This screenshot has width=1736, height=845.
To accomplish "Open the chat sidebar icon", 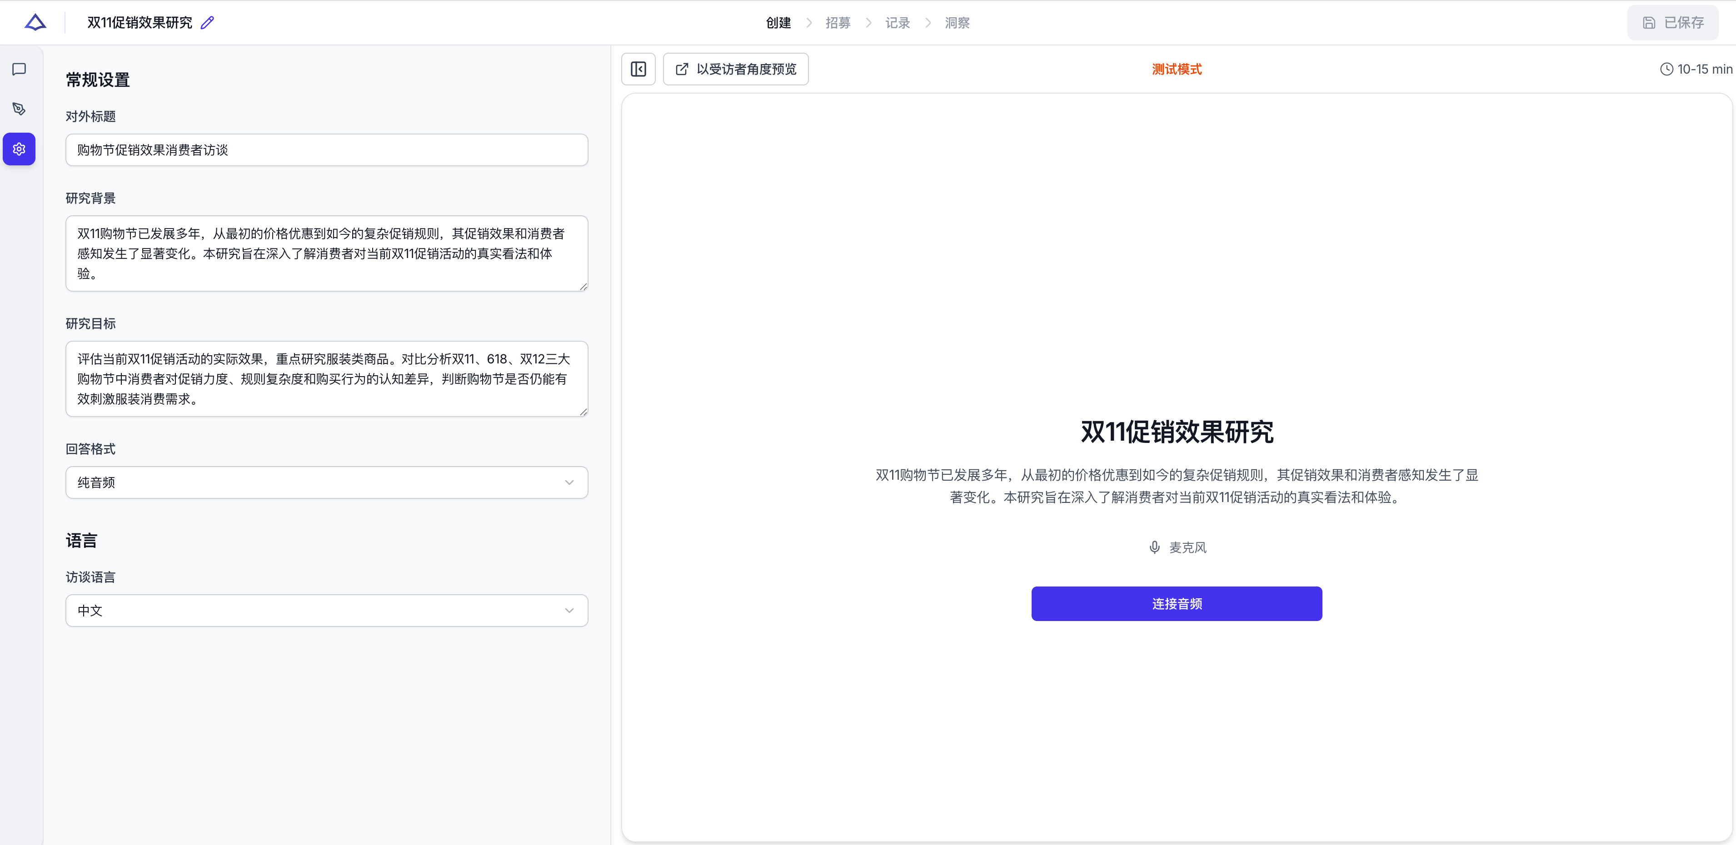I will [x=19, y=70].
